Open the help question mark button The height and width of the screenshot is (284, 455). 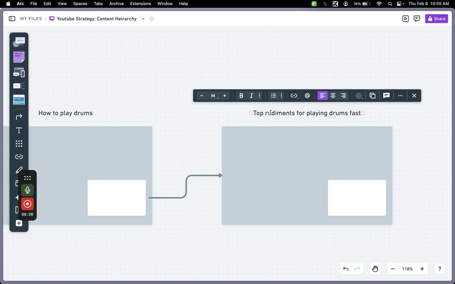tap(440, 269)
